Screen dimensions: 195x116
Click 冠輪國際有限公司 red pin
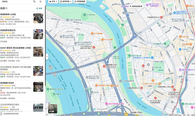[x=141, y=88]
